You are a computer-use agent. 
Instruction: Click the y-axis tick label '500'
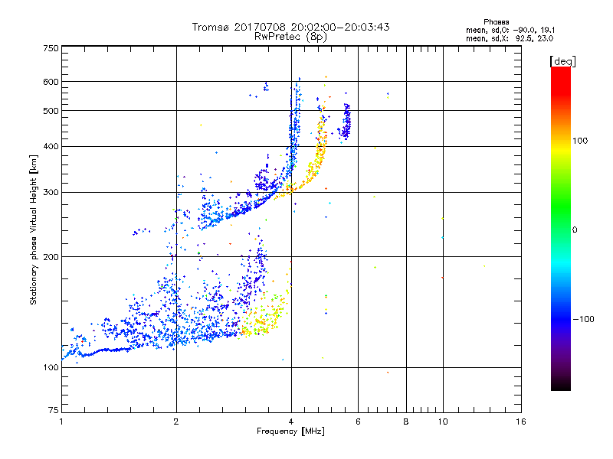click(51, 111)
